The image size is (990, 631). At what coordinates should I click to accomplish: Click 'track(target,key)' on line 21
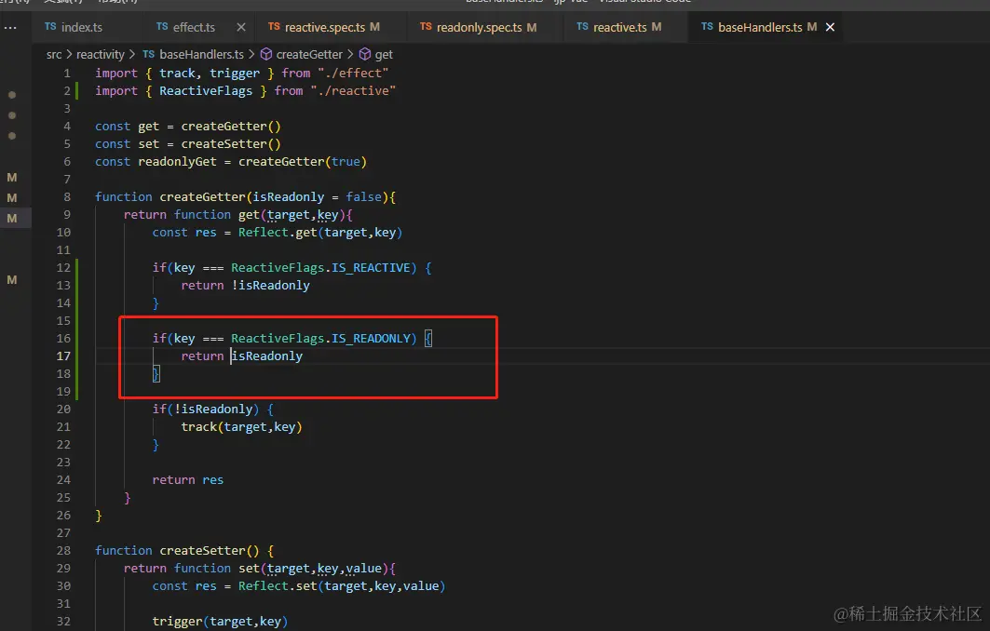[242, 427]
